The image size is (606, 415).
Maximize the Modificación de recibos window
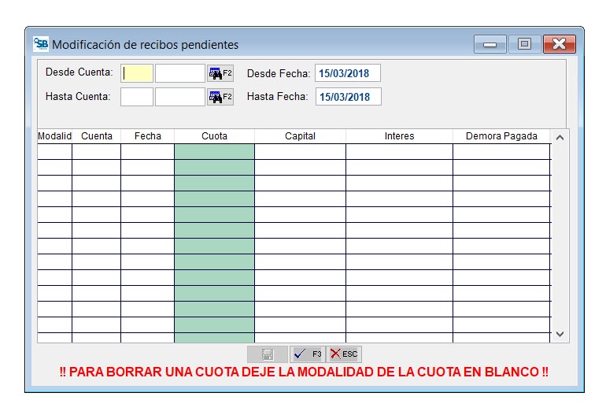524,44
